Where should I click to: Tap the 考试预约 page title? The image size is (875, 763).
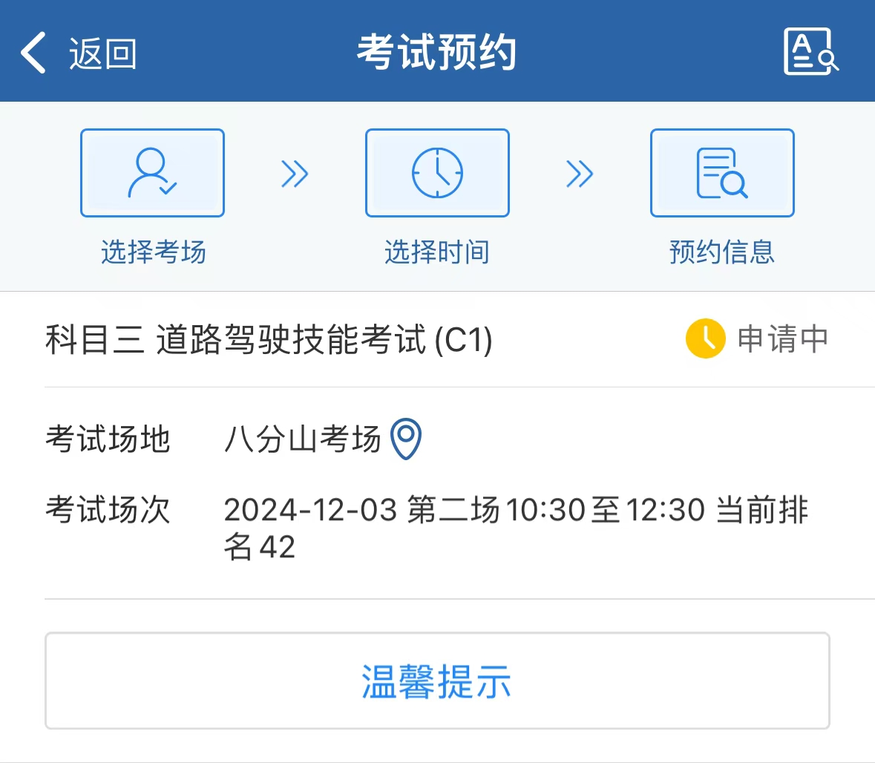point(437,51)
